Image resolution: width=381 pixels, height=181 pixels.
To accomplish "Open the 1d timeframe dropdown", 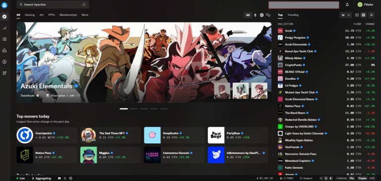I will pyautogui.click(x=345, y=15).
